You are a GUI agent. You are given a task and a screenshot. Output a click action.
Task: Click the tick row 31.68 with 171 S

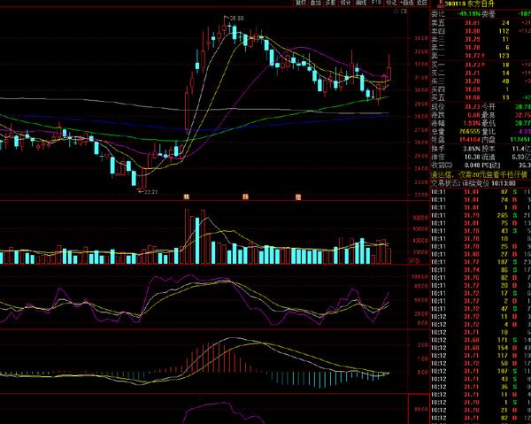[481, 340]
